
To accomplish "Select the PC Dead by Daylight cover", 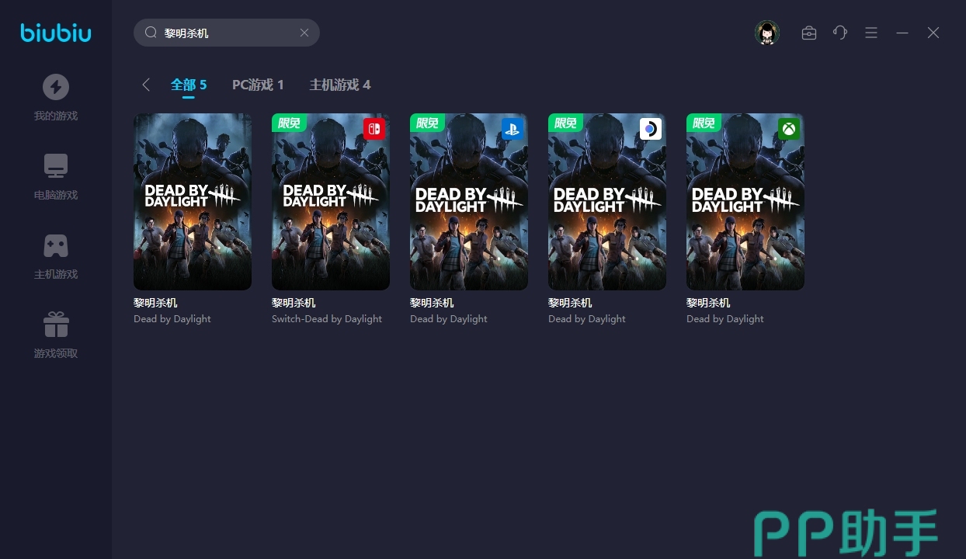I will (x=193, y=202).
